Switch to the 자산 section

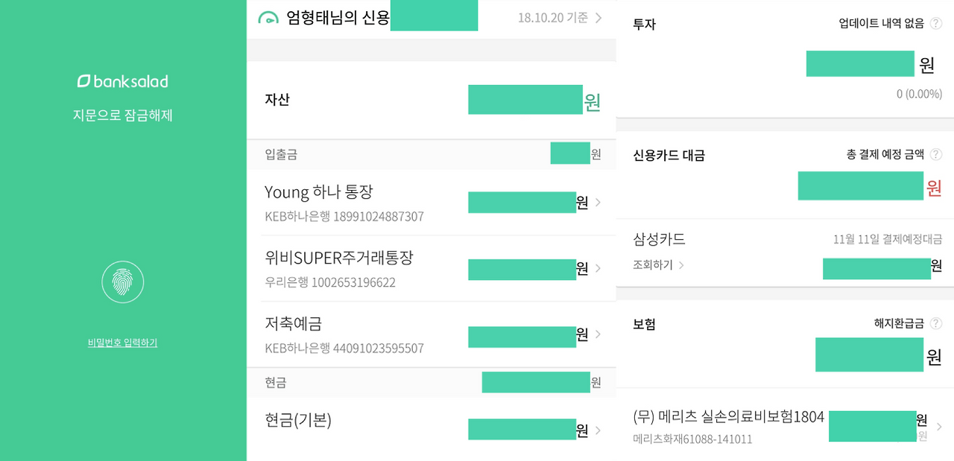[x=277, y=100]
